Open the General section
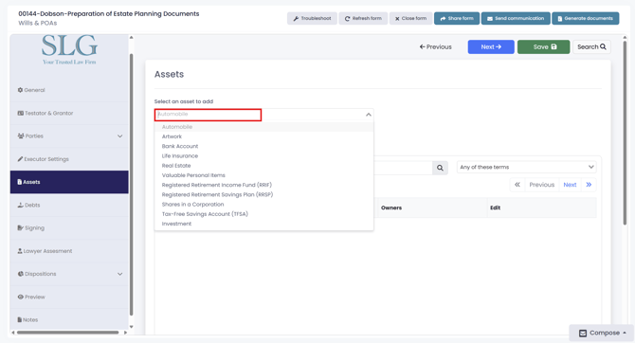 [69, 90]
